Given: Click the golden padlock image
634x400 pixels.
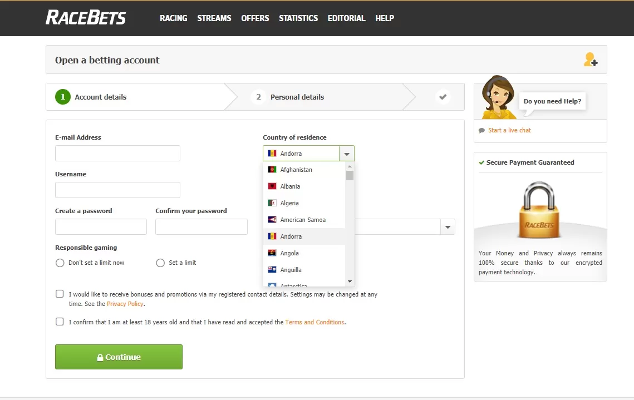Looking at the screenshot, I should [x=540, y=210].
